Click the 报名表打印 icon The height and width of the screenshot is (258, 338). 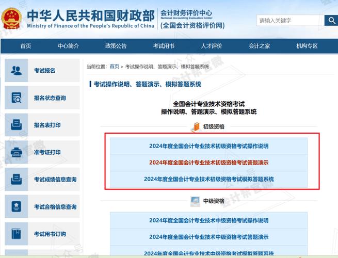[17, 125]
